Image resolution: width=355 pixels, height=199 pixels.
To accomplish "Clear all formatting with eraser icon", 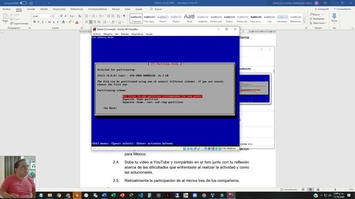I will point(79,16).
